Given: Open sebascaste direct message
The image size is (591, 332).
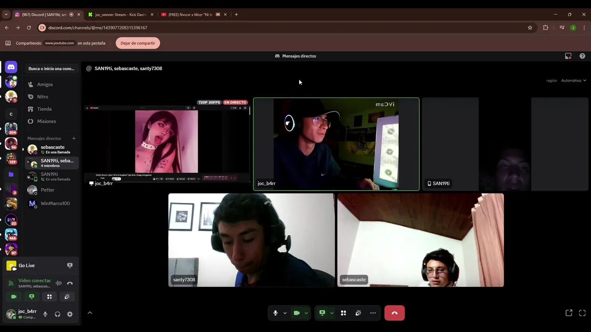Looking at the screenshot, I should pyautogui.click(x=51, y=149).
